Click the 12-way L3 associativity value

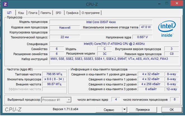coord(172,89)
